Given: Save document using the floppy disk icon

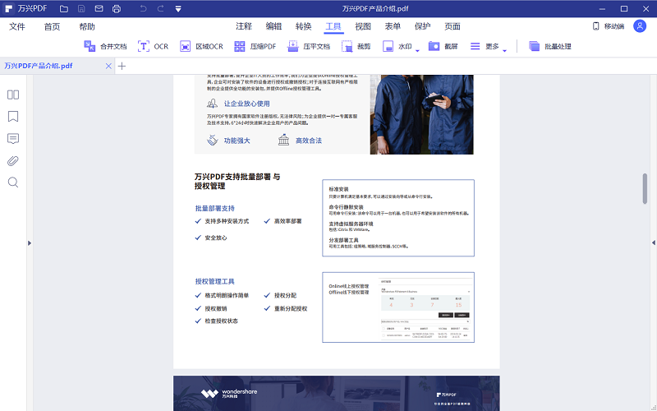Looking at the screenshot, I should point(81,8).
